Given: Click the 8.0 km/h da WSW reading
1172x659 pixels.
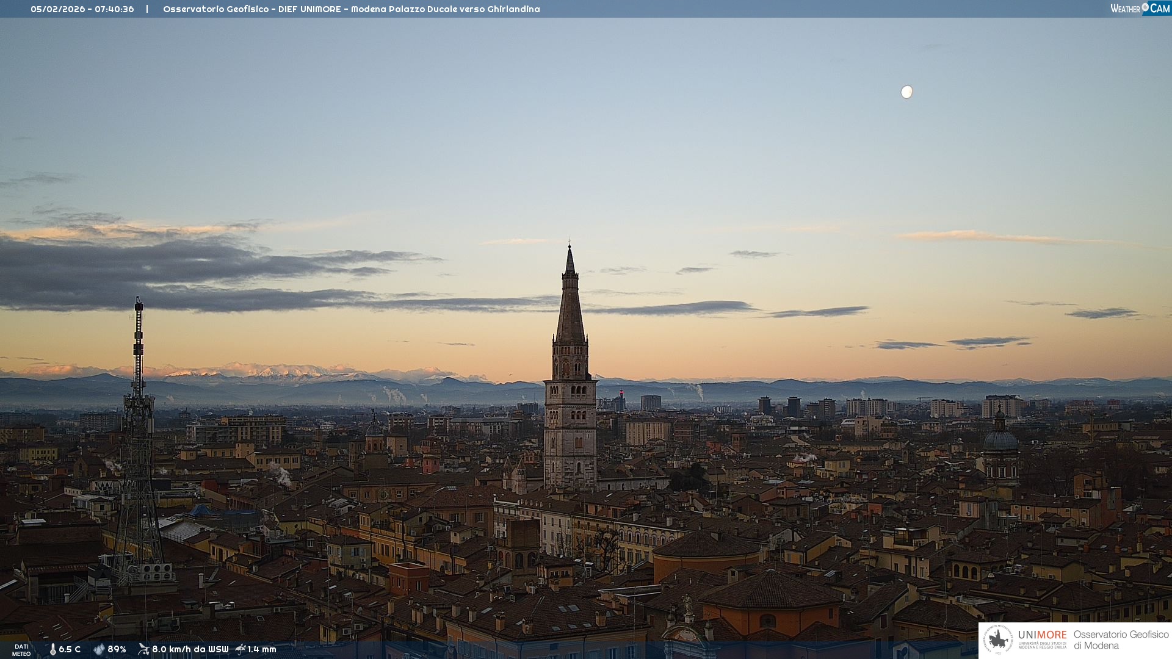Looking at the screenshot, I should [190, 649].
